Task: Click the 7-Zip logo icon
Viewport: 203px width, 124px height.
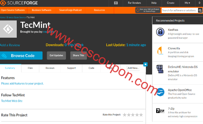Action: tap(160, 111)
